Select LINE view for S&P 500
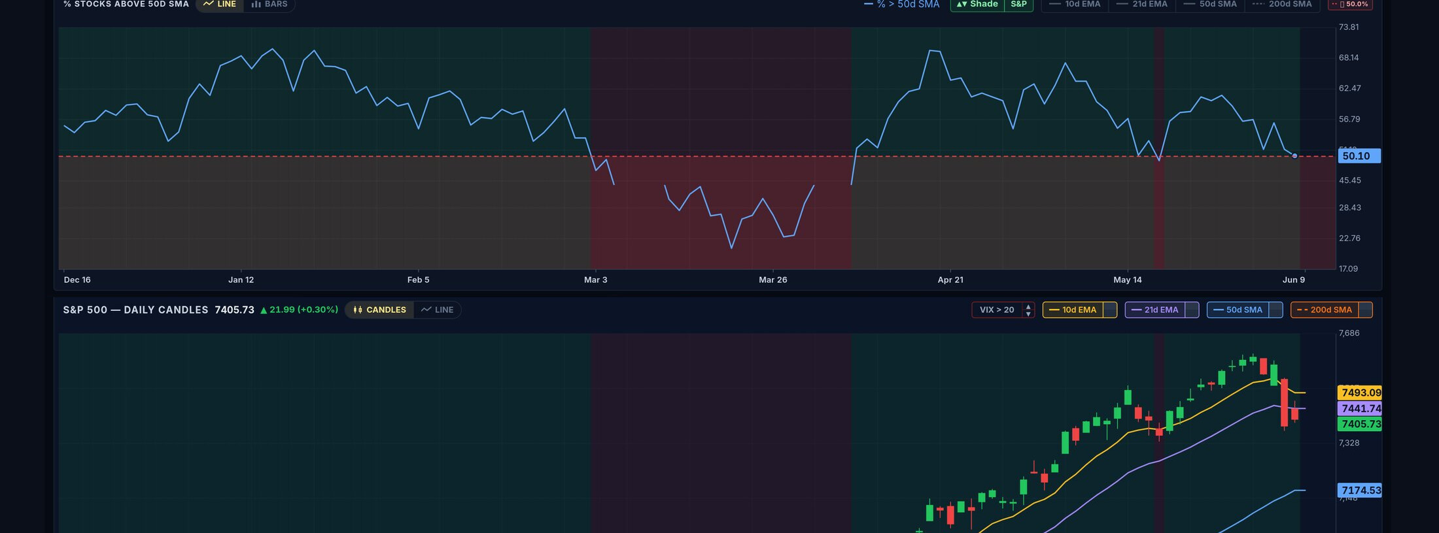This screenshot has width=1439, height=533. [x=437, y=310]
